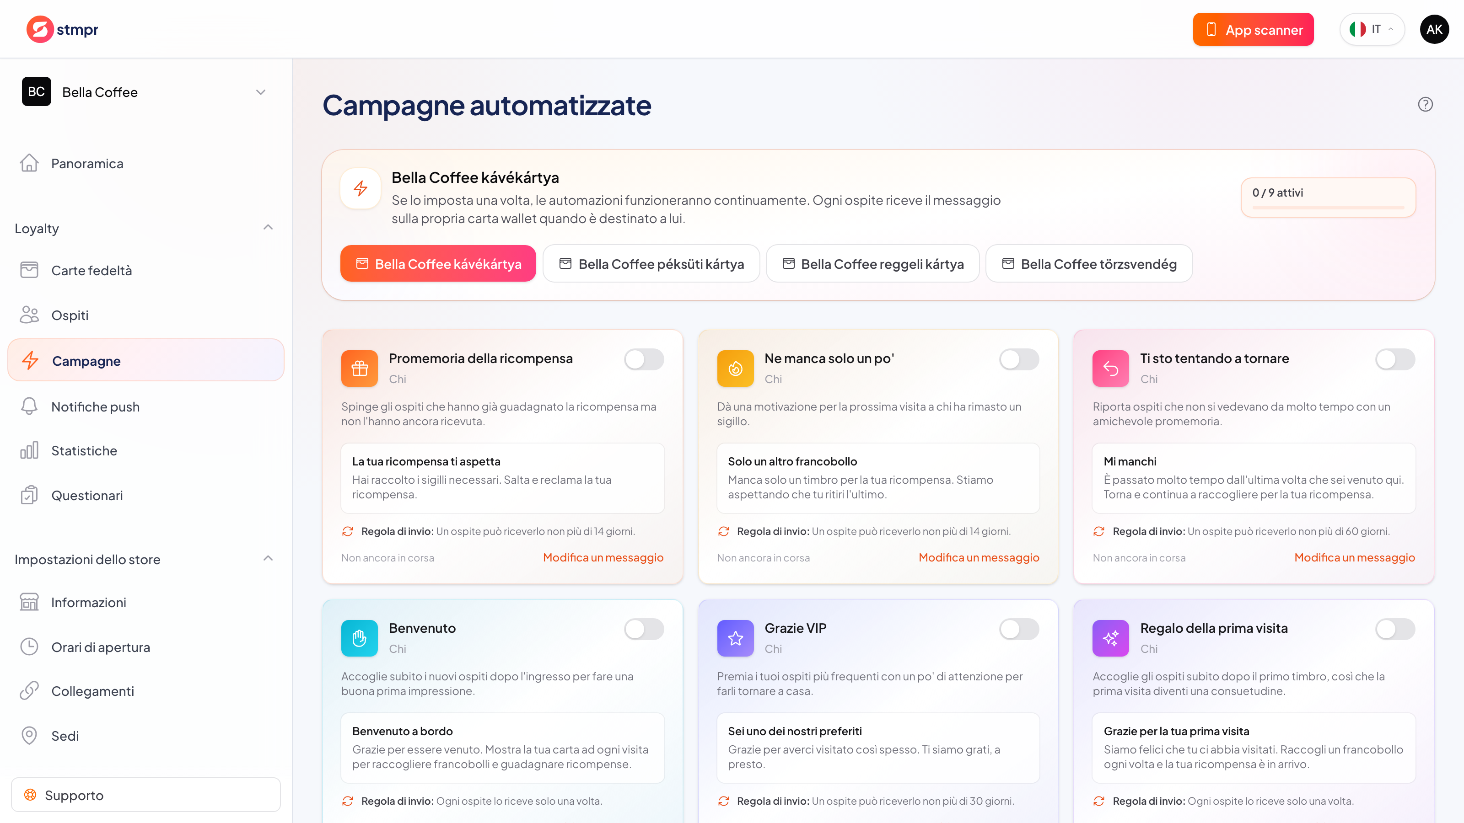The width and height of the screenshot is (1464, 823).
Task: Click the Grazie per la tua prima visita box
Action: point(1254,748)
